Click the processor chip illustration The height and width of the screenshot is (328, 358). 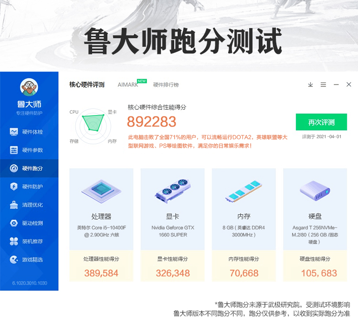point(101,191)
